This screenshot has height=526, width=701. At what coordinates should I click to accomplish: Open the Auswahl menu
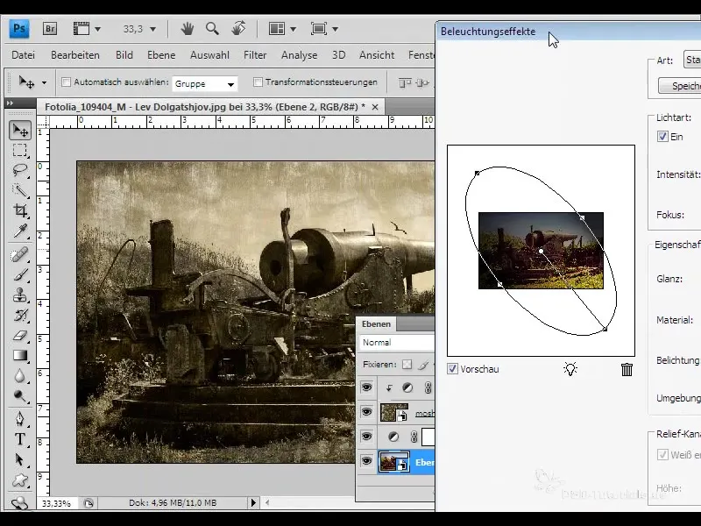coord(209,55)
